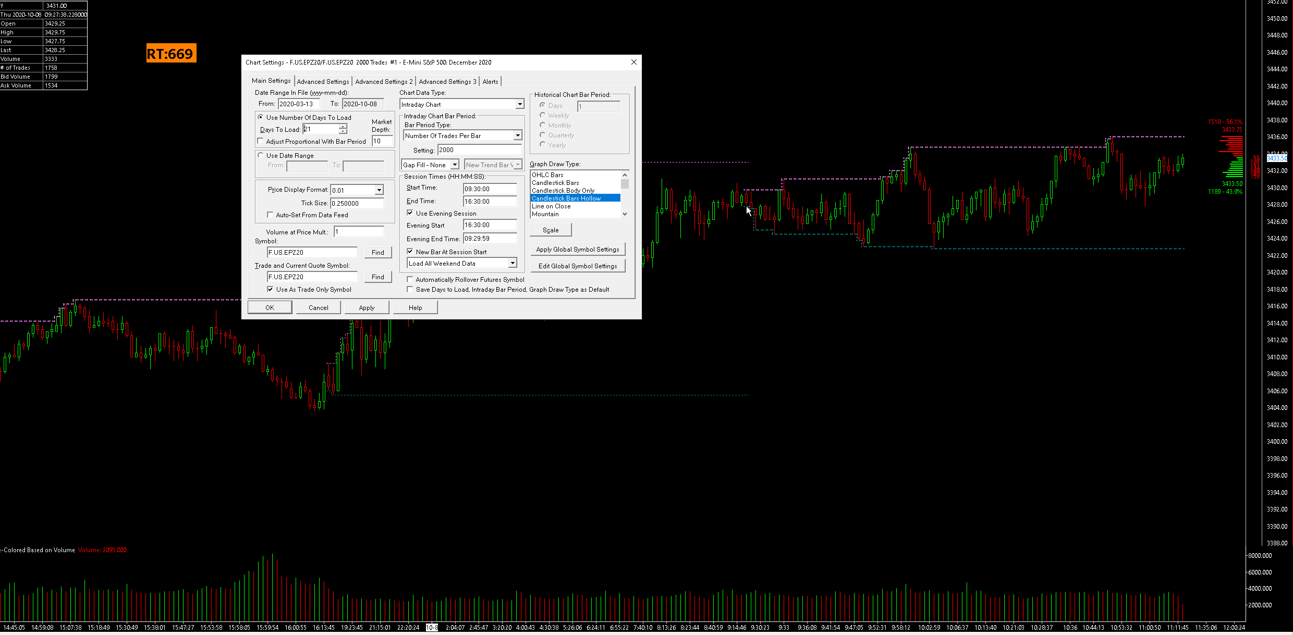
Task: Open the Gap Fill - None dropdown
Action: coord(455,165)
